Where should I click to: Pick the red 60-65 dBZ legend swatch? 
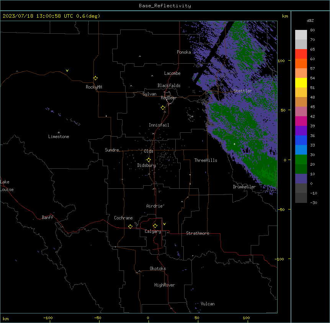pyautogui.click(x=301, y=54)
